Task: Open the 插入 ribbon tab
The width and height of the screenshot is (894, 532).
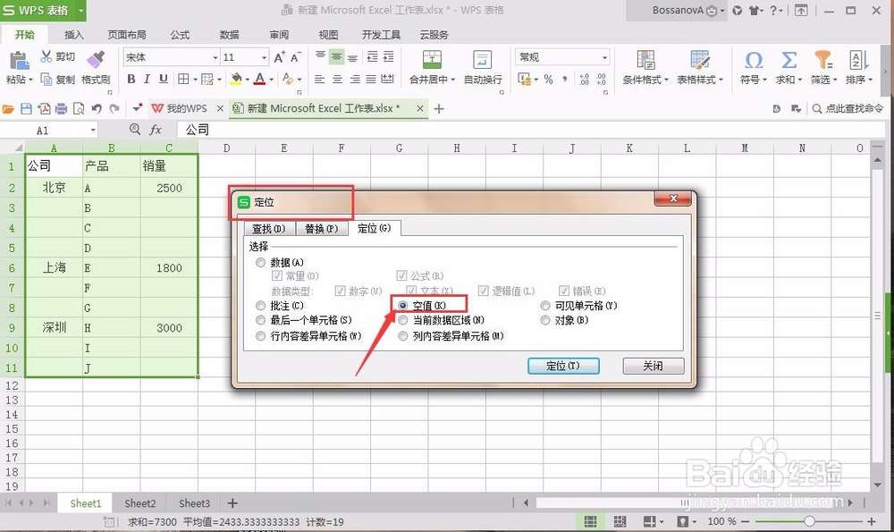Action: point(72,35)
